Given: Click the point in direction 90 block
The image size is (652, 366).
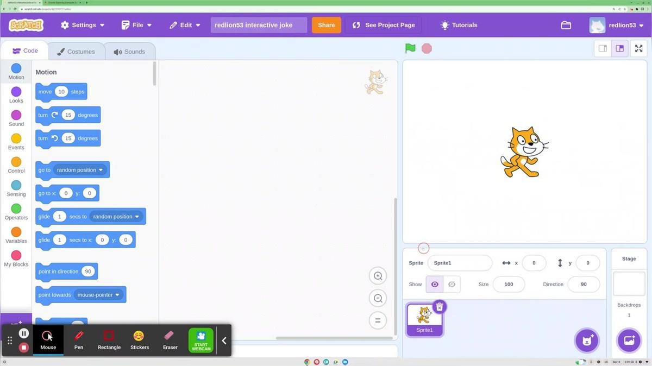Looking at the screenshot, I should 66,272.
